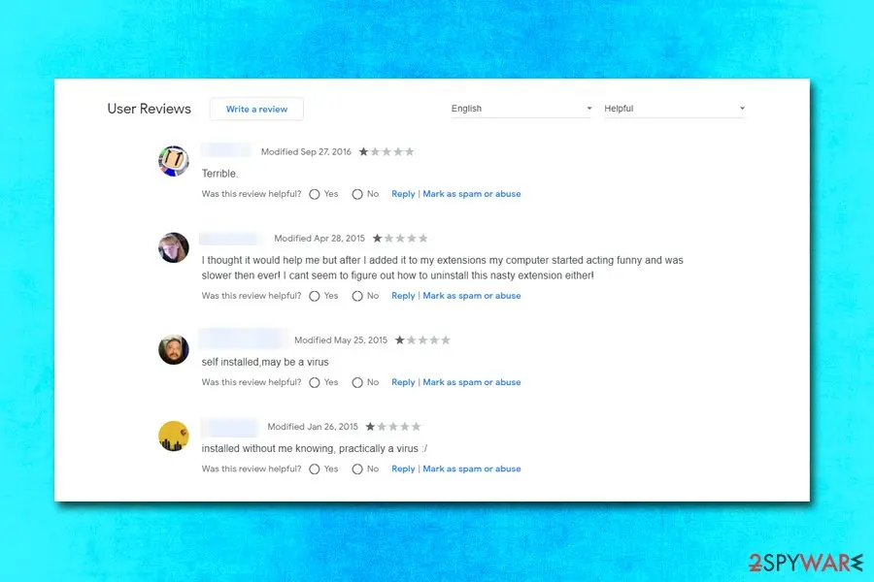Select Yes for the Jan 26, 2015 review
The height and width of the screenshot is (582, 874).
coord(315,469)
